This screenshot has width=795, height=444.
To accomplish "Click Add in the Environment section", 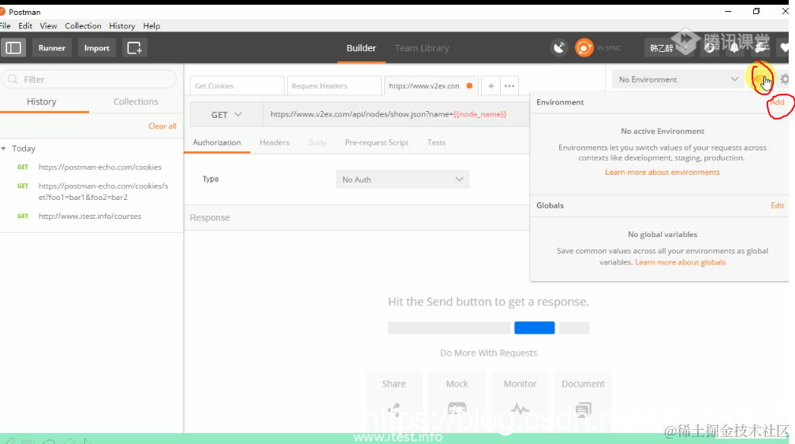I will coord(778,102).
